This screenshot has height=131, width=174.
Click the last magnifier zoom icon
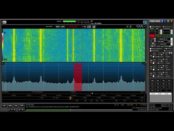pyautogui.click(x=142, y=26)
